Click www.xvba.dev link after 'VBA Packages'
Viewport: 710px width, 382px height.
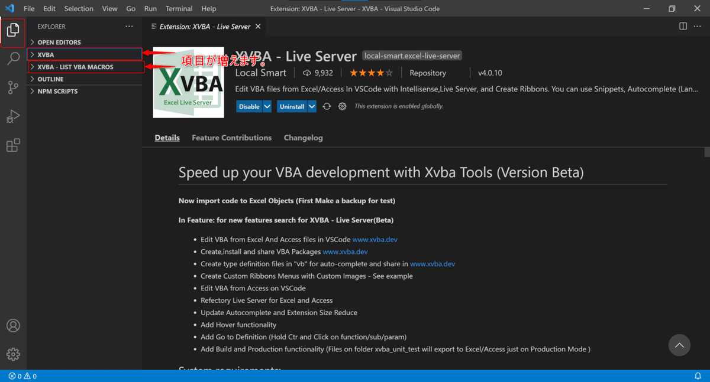[x=345, y=252]
